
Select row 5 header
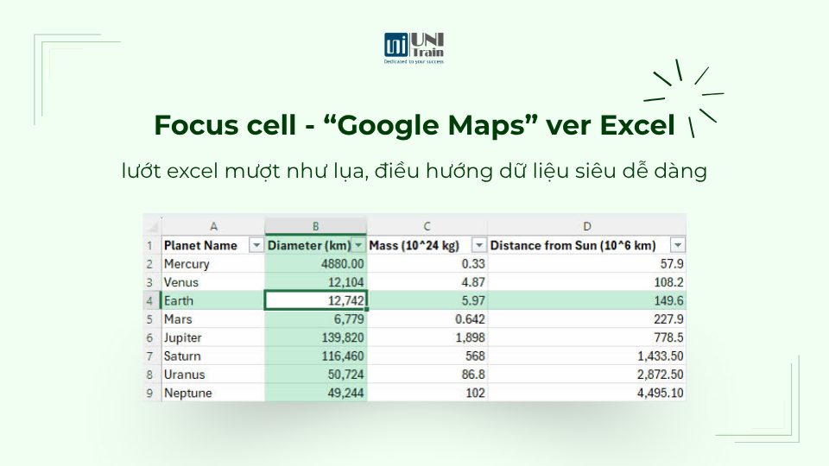click(x=152, y=319)
